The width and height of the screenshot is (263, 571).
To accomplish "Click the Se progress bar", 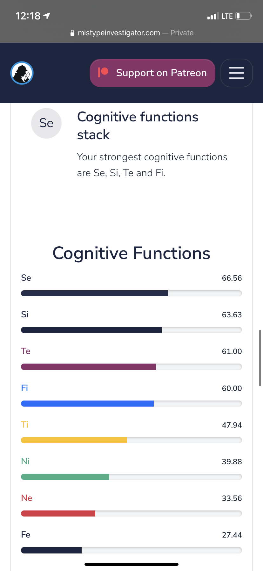I will click(x=131, y=293).
